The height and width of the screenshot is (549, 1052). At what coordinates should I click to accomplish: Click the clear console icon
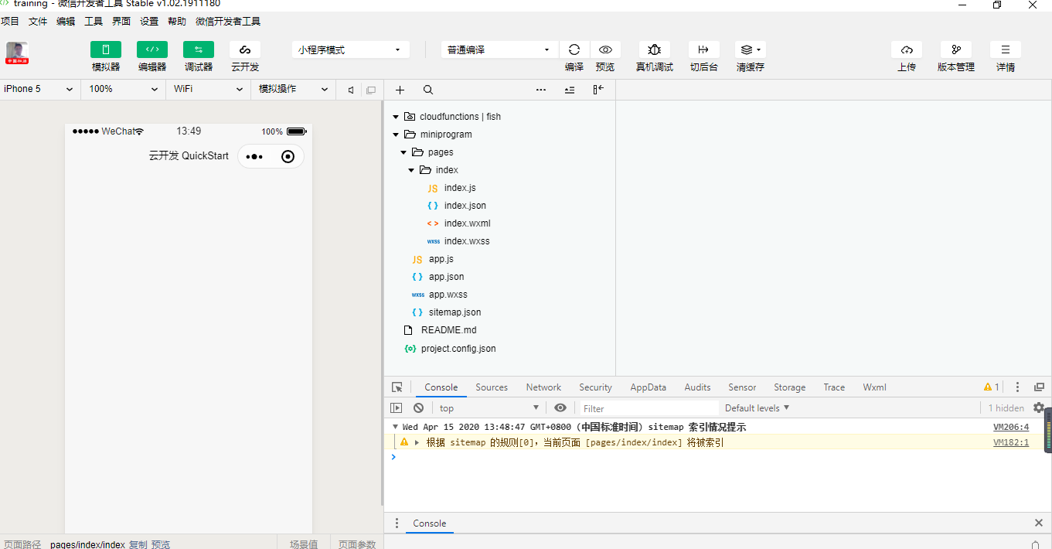(x=418, y=408)
